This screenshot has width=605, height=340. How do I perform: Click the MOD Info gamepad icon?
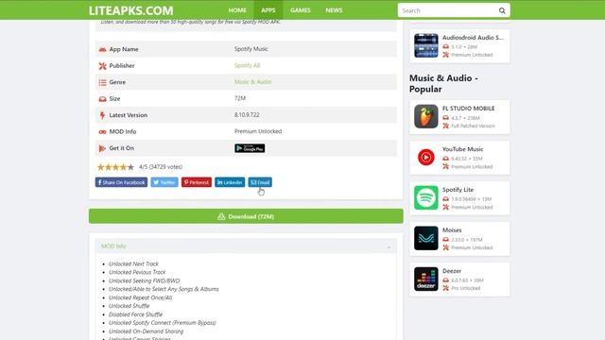point(102,132)
